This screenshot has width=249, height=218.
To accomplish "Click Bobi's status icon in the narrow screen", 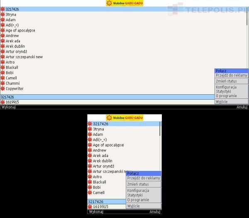I will coord(90,187).
